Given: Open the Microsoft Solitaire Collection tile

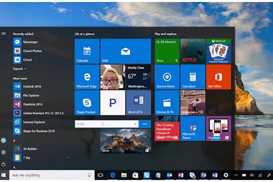Looking at the screenshot, I should [218, 51].
